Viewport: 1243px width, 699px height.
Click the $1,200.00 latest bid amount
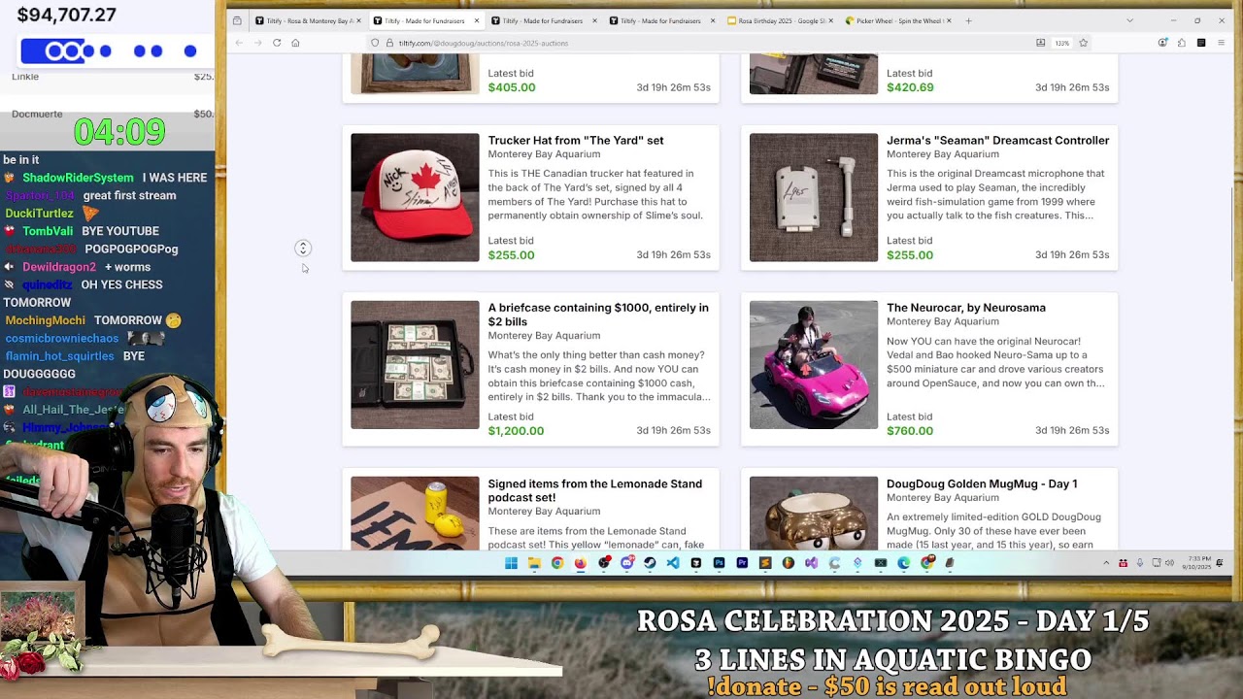(516, 431)
